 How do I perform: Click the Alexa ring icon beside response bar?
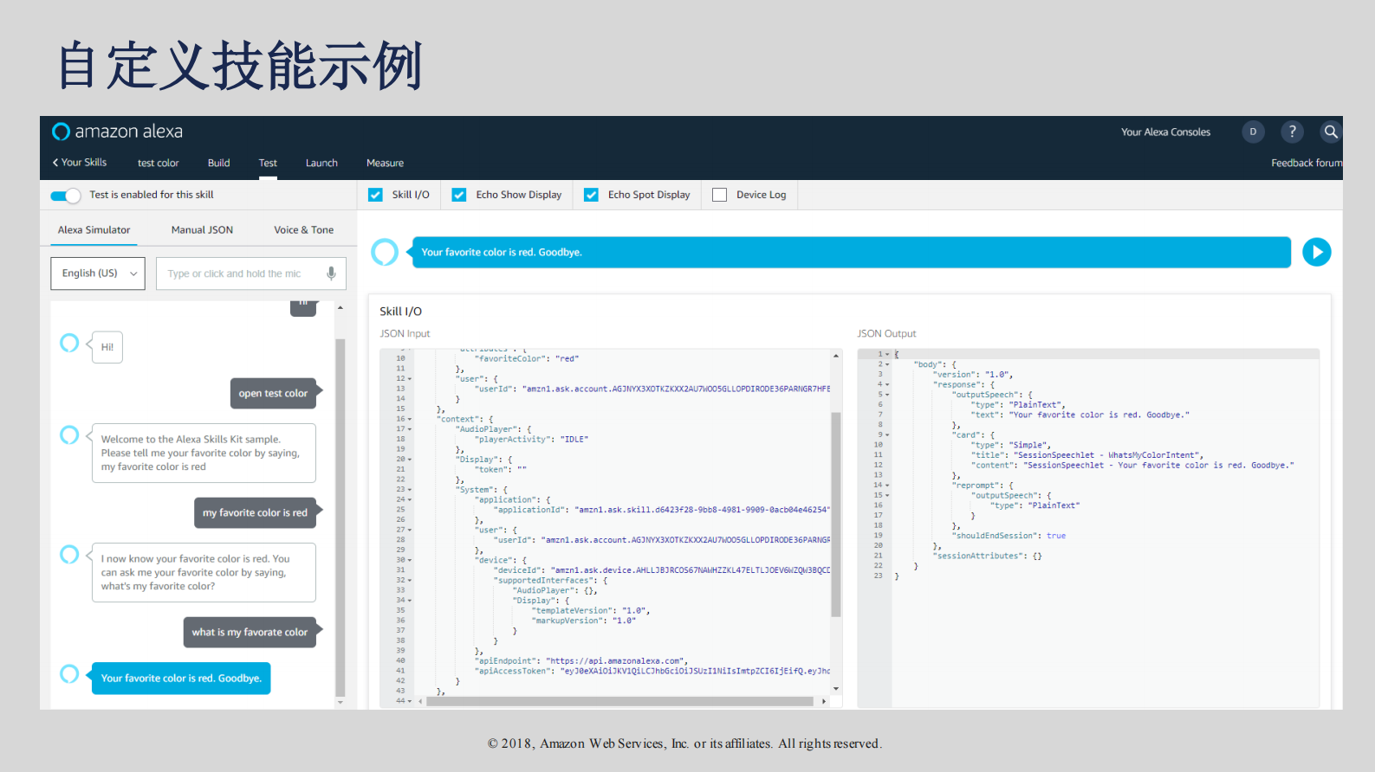pos(385,252)
